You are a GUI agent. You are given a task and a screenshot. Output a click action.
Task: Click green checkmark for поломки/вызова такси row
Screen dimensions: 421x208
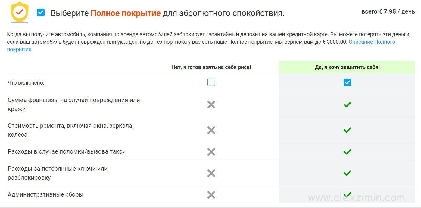(x=347, y=152)
